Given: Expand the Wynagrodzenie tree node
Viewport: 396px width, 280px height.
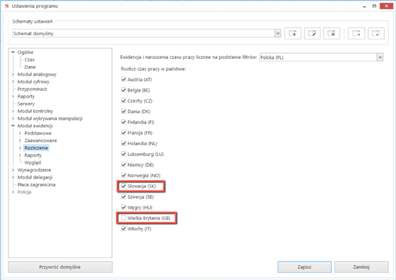Looking at the screenshot, I should (12, 170).
